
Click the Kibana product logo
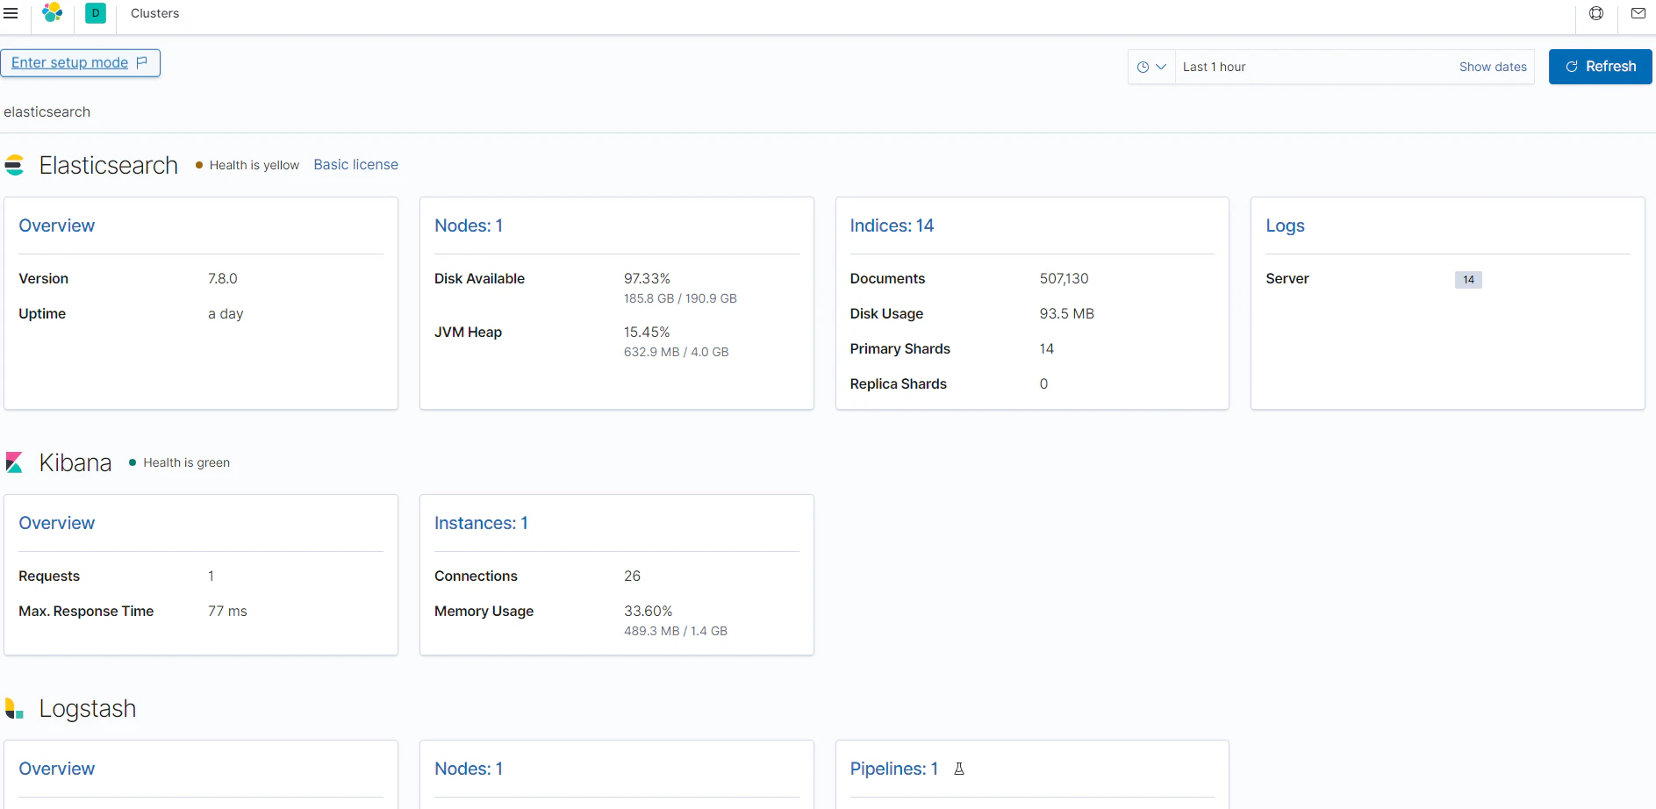14,462
